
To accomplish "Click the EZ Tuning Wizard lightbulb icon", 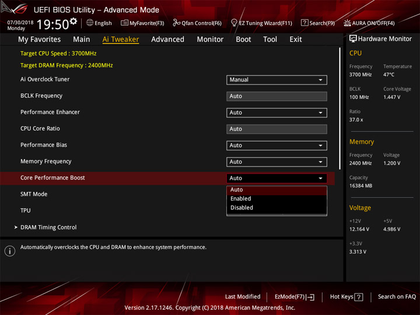I will pyautogui.click(x=234, y=23).
